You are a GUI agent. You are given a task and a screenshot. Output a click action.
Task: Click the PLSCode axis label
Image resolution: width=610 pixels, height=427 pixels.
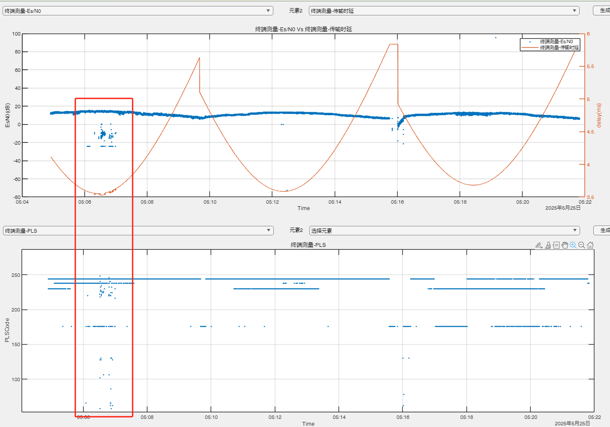7,330
